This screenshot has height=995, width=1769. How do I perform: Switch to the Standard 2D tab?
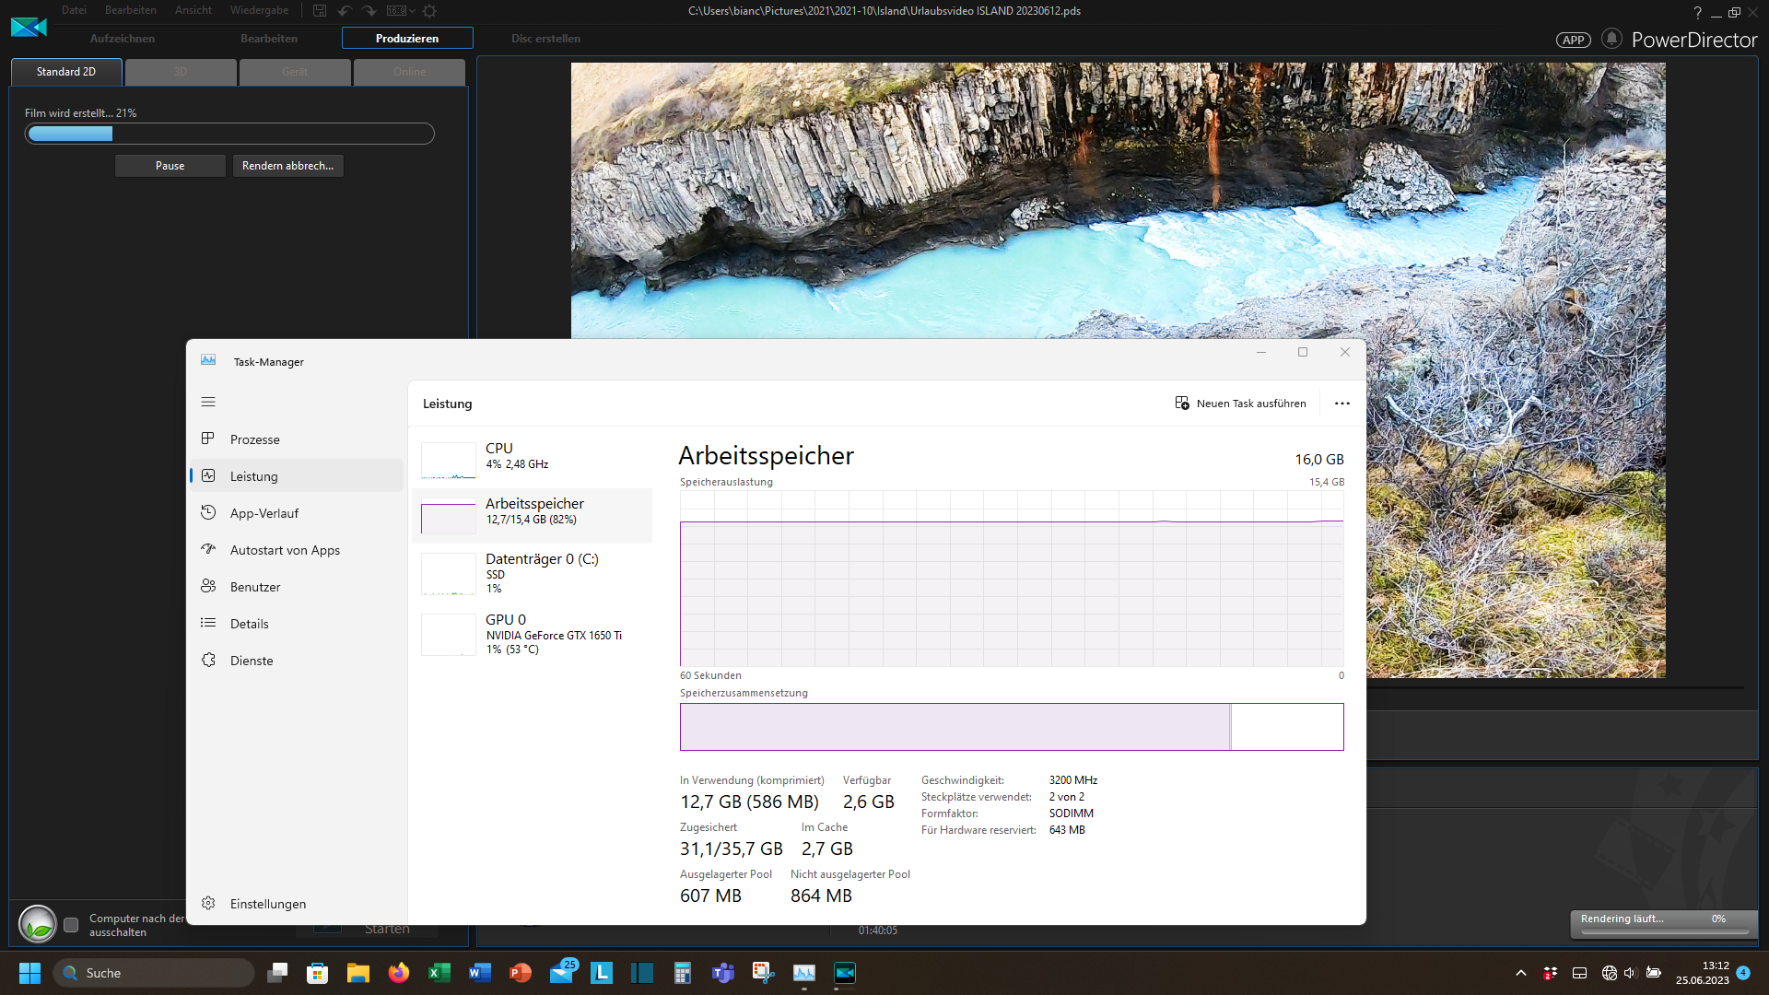tap(66, 72)
